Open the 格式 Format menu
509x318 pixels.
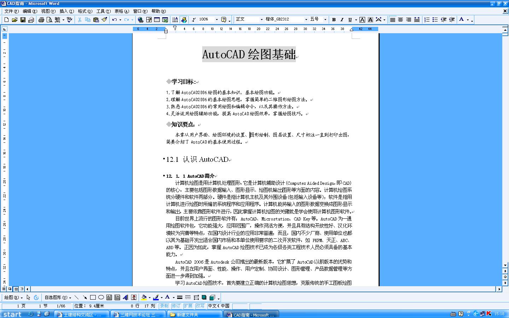click(x=85, y=11)
